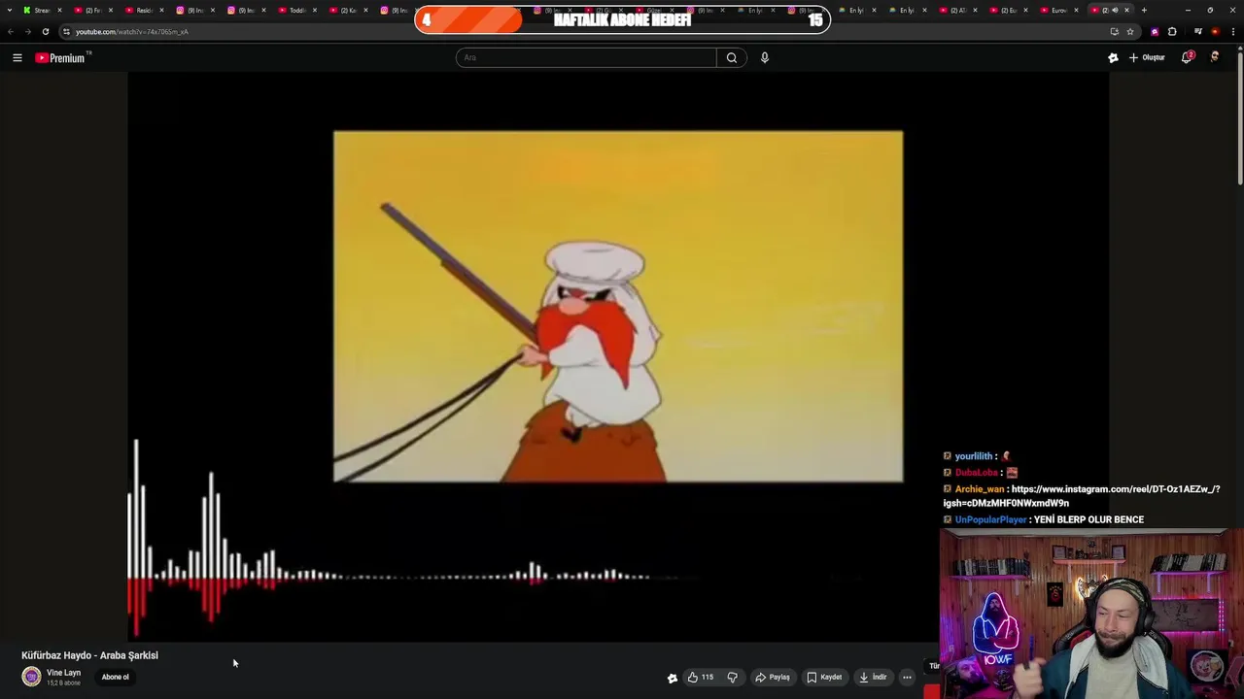This screenshot has height=699, width=1244.
Task: Click the install/cast icon in the address bar
Action: coord(1114,31)
